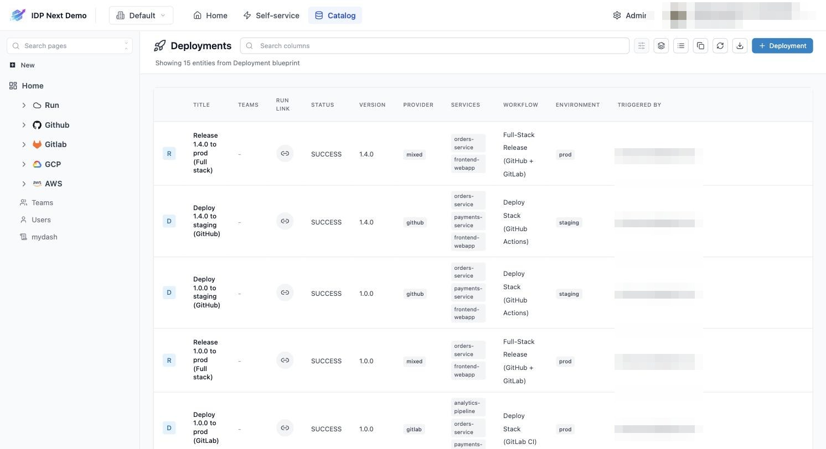Image resolution: width=826 pixels, height=449 pixels.
Task: Click 'staging' tag in Deploy 1.4.0 row
Action: [569, 223]
